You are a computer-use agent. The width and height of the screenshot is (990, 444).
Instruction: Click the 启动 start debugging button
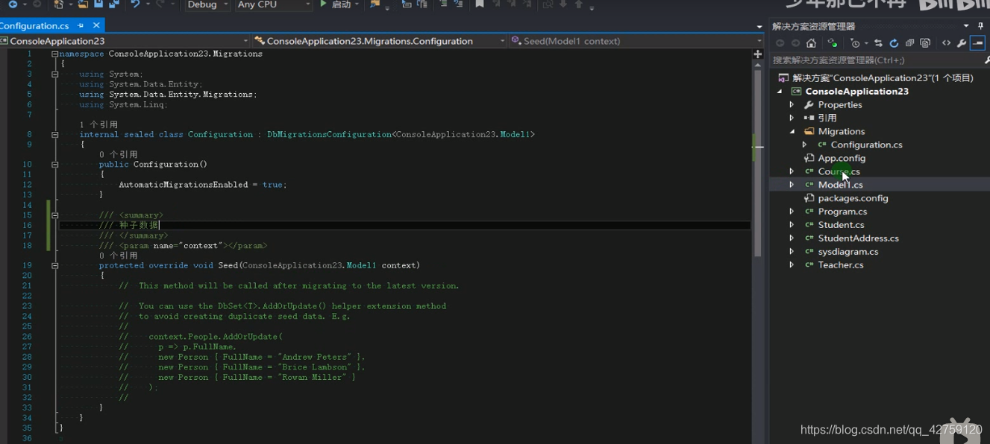coord(336,4)
